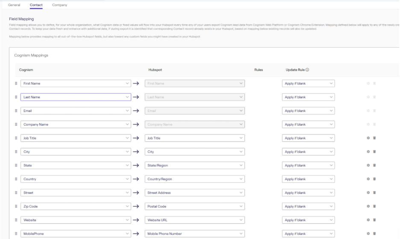Open gear settings for MobilePhone mapping
The width and height of the screenshot is (400, 239).
(x=368, y=233)
